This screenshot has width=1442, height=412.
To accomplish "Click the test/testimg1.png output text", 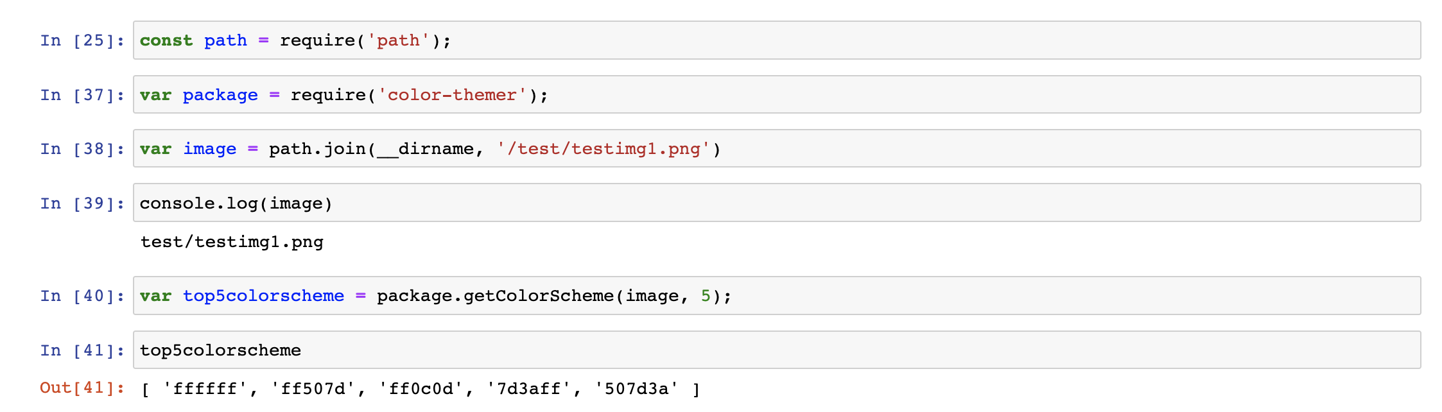I will point(232,242).
